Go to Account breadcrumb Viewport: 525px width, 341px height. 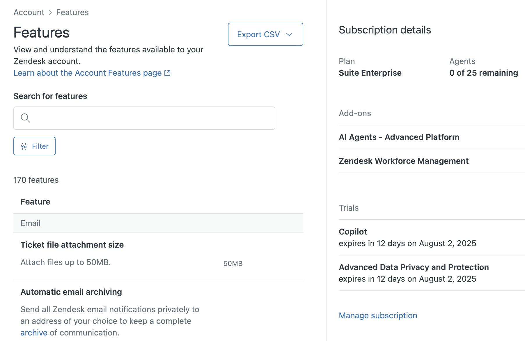(29, 12)
